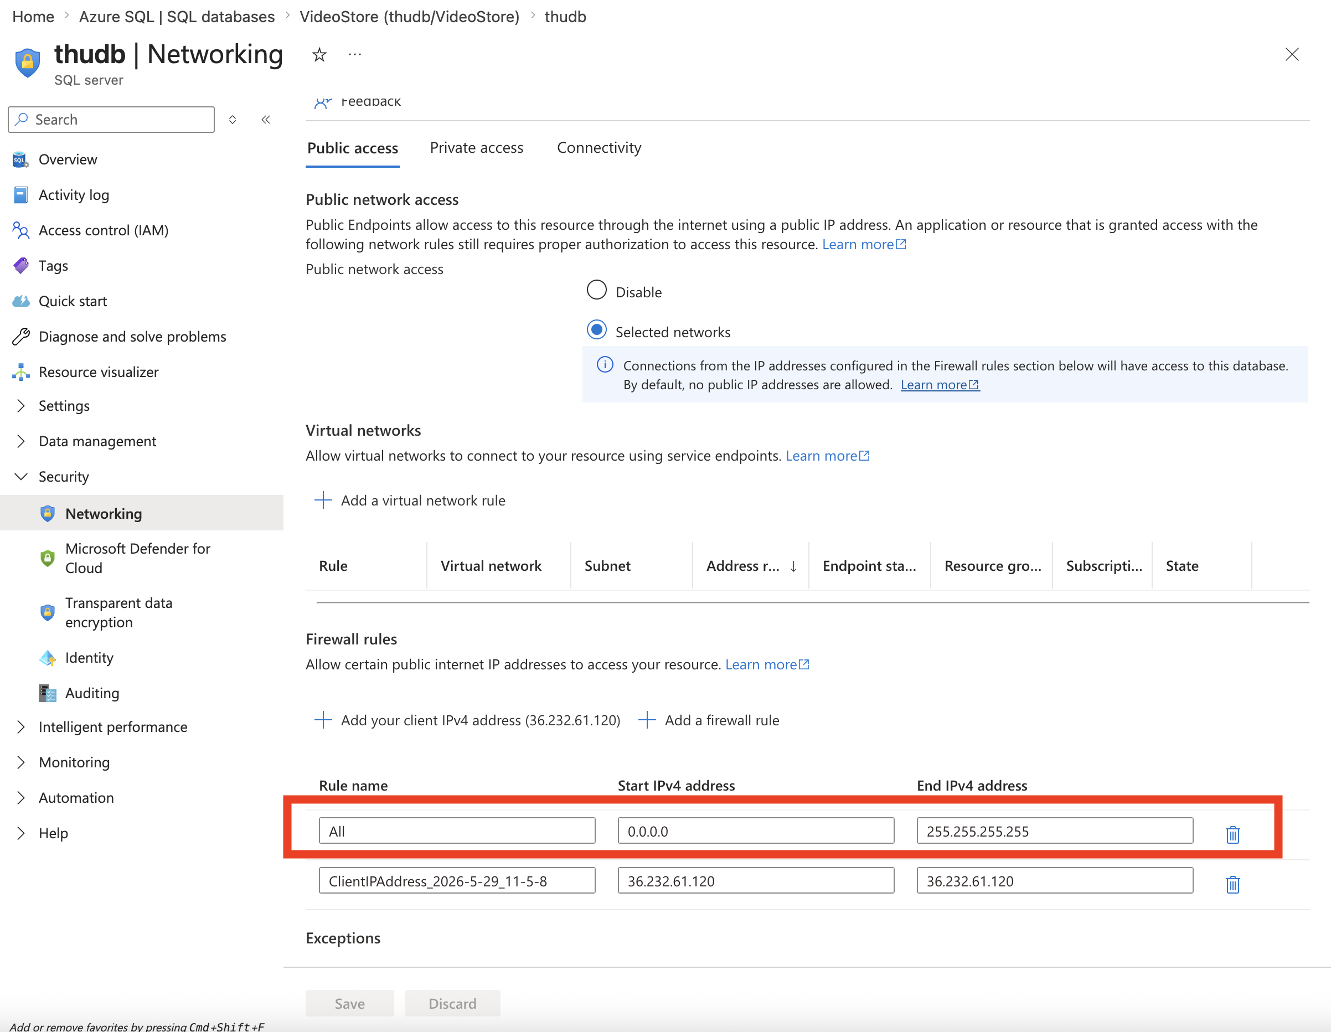Delete the ClientIPAddress firewall rule
The height and width of the screenshot is (1032, 1331).
coord(1232,884)
